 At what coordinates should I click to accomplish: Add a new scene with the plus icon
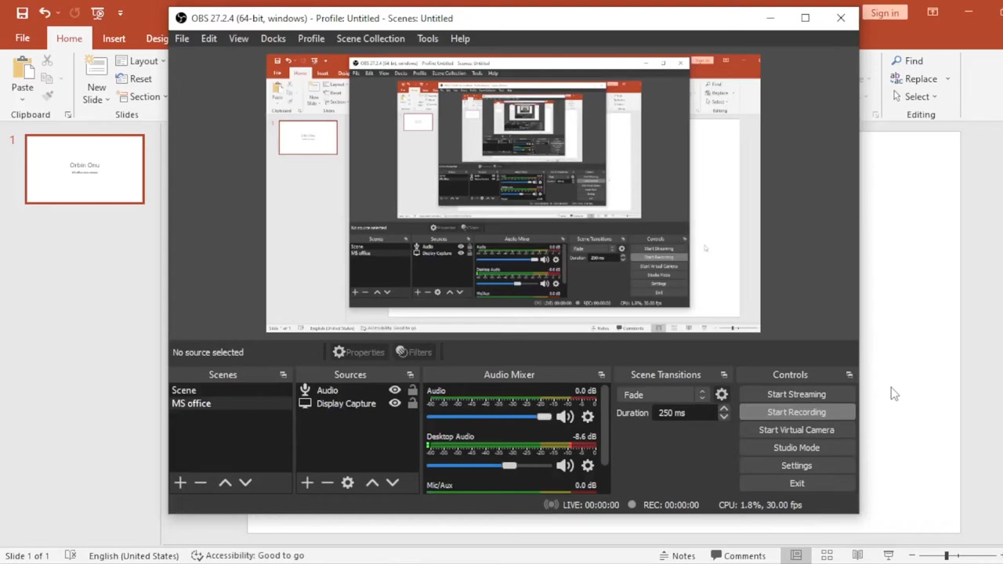click(x=180, y=483)
